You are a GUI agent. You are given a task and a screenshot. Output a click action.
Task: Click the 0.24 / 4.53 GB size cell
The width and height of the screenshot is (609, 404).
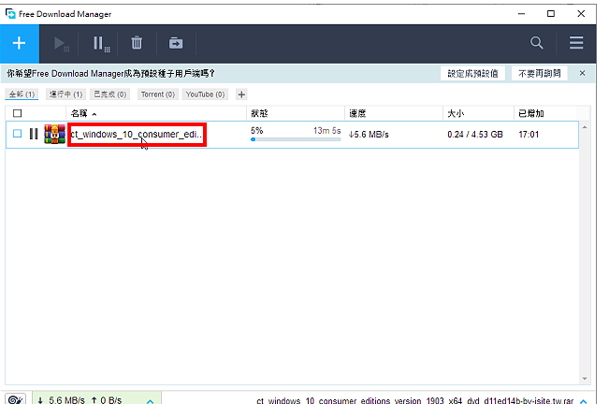(475, 135)
